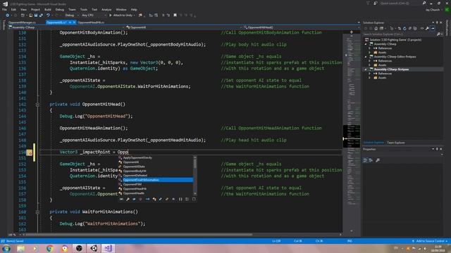Open the File menu
The height and width of the screenshot is (253, 451).
tap(4, 9)
